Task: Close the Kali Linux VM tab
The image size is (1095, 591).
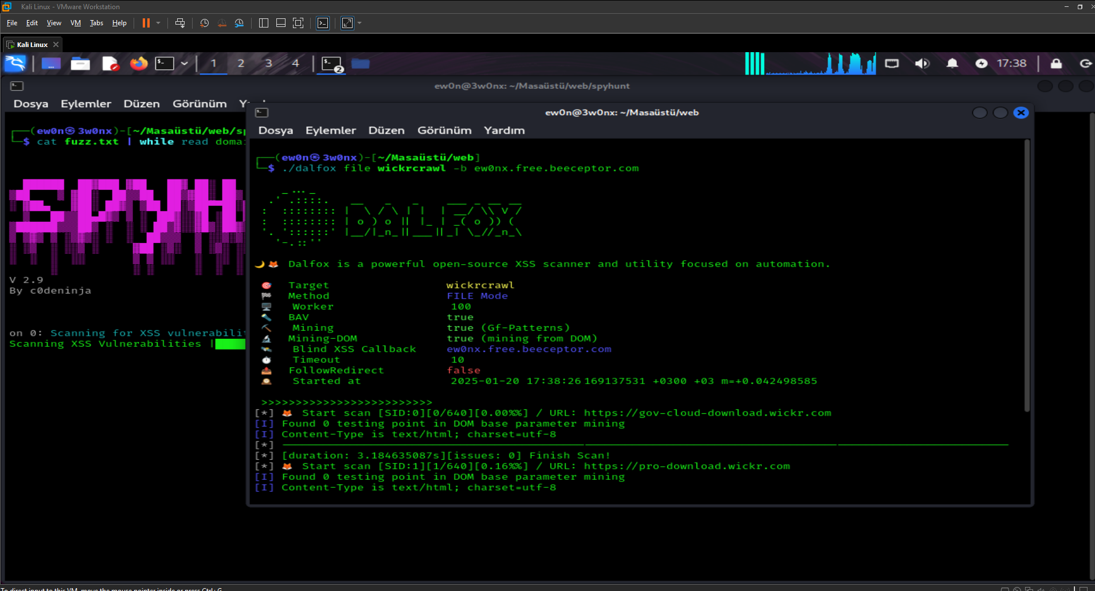Action: 56,44
